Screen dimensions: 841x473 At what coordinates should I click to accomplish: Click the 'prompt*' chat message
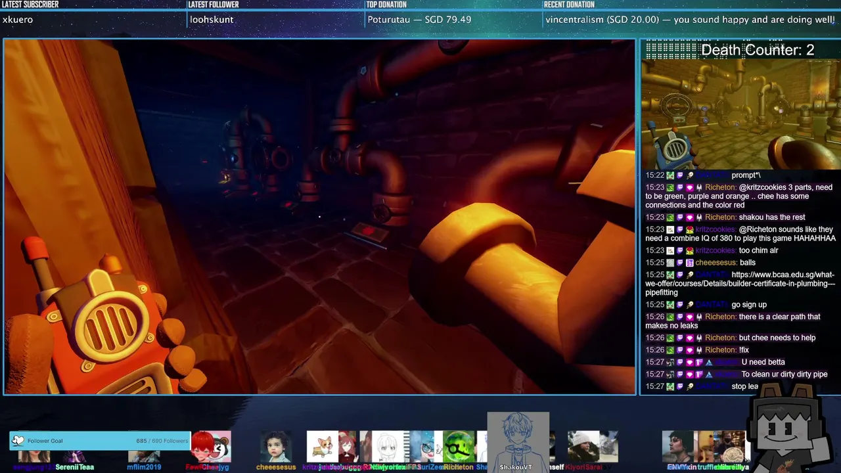click(x=746, y=175)
